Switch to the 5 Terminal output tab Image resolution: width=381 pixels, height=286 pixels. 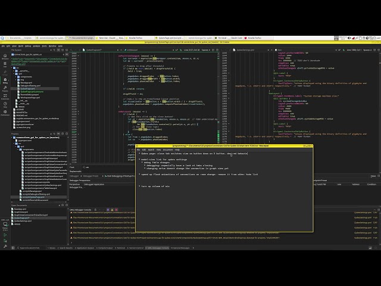tap(120, 248)
